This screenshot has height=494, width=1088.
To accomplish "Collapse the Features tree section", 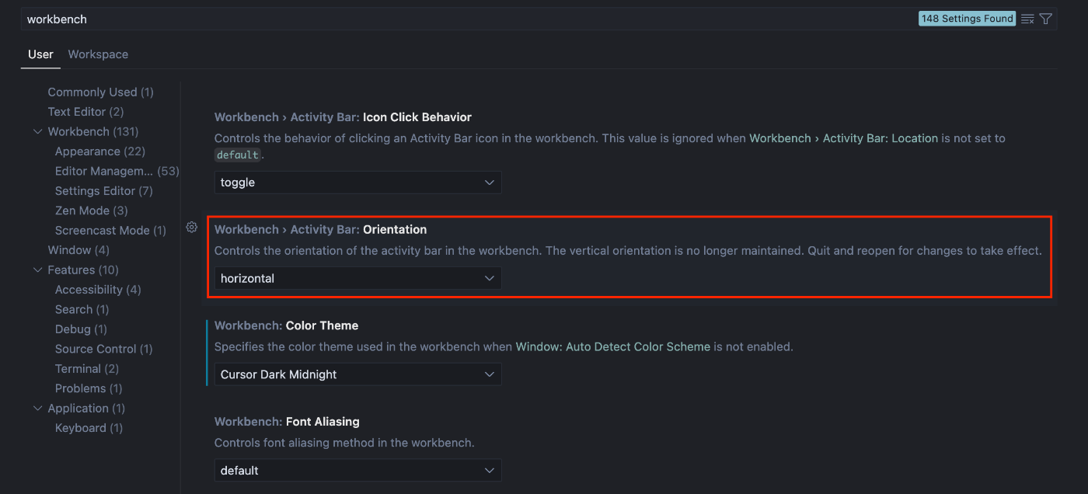I will pos(38,270).
